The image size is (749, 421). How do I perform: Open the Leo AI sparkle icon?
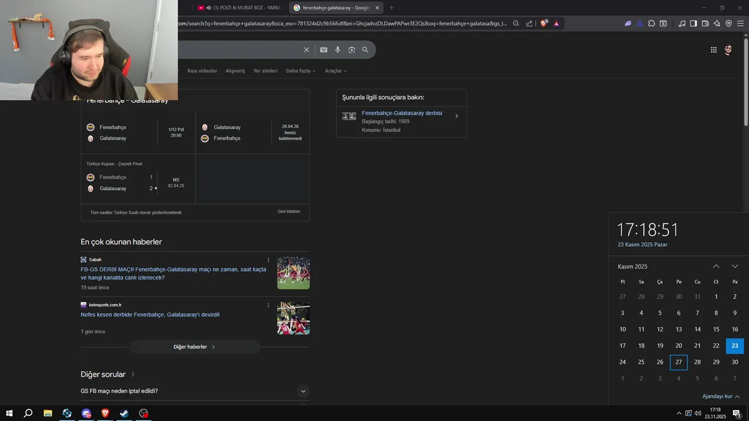coord(717,23)
